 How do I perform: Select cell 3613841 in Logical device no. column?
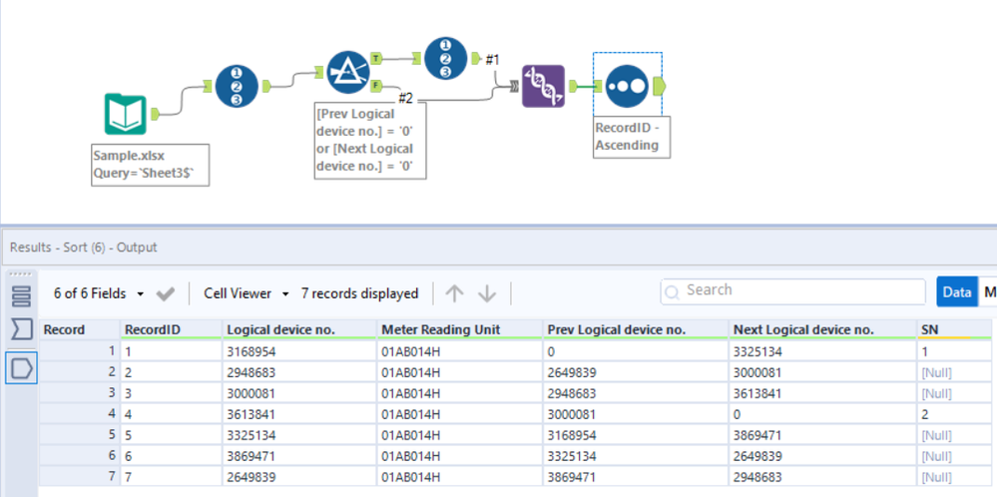coord(298,414)
